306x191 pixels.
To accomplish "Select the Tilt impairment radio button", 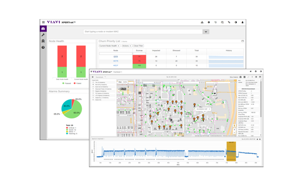I will coord(93,83).
